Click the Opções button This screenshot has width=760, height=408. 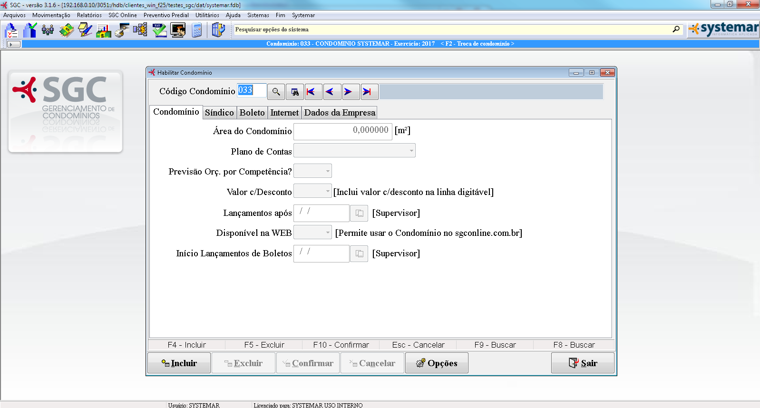(437, 363)
